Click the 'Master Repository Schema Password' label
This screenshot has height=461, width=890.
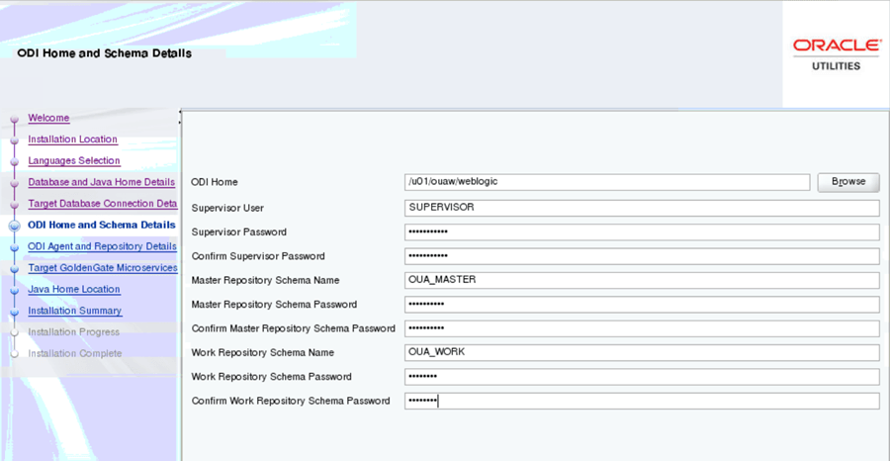(x=274, y=305)
